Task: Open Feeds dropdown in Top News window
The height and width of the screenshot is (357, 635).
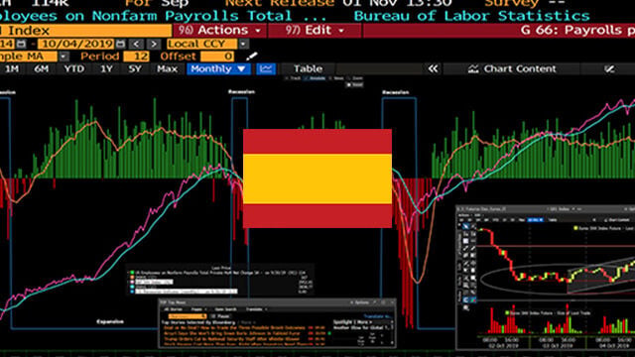Action: pos(198,309)
